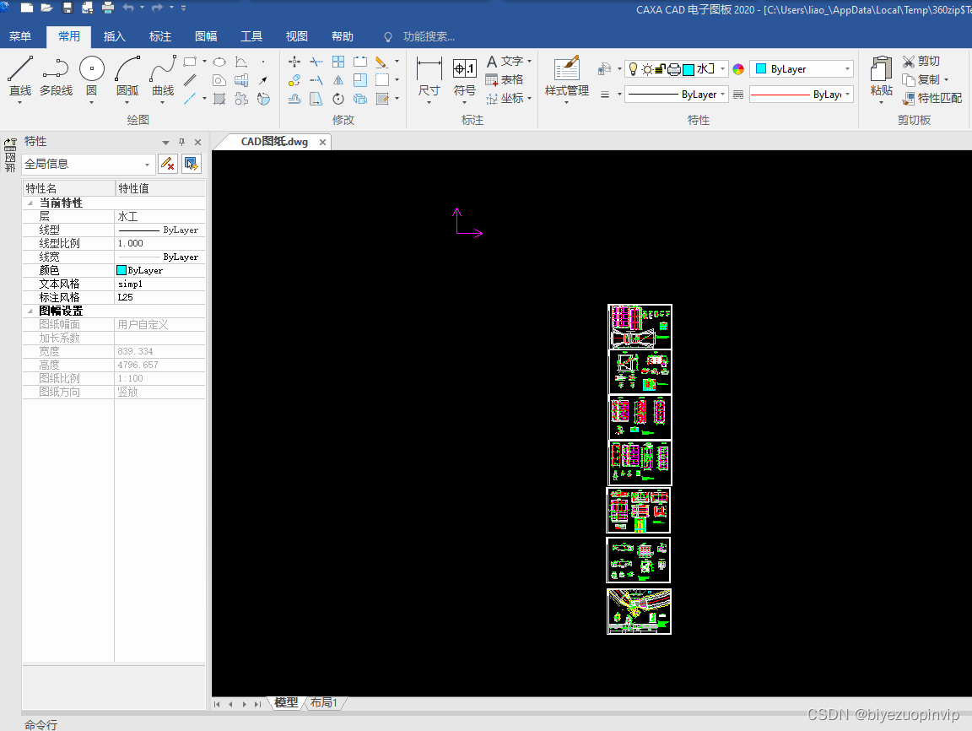
Task: Switch to the 标注 ribbon tab
Action: point(160,36)
